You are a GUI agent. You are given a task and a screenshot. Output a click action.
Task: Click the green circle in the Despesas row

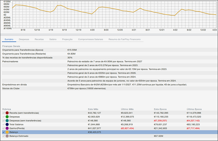pyautogui.click(x=7, y=117)
